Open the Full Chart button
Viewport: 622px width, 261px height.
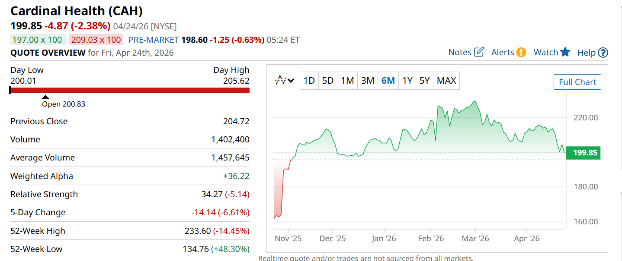tap(577, 82)
